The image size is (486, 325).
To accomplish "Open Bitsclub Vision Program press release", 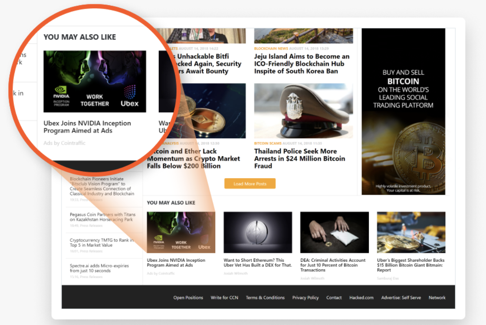I will click(x=102, y=186).
